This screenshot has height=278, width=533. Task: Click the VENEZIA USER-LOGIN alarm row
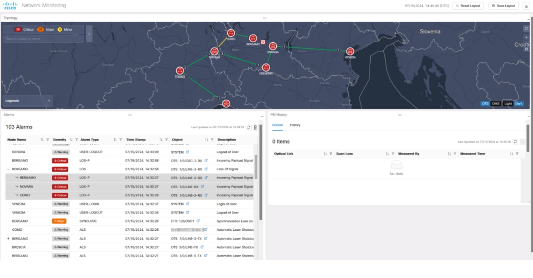point(129,204)
